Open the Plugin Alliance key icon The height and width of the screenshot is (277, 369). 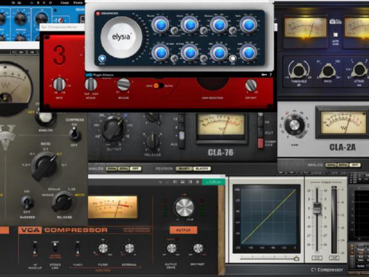coord(264,75)
